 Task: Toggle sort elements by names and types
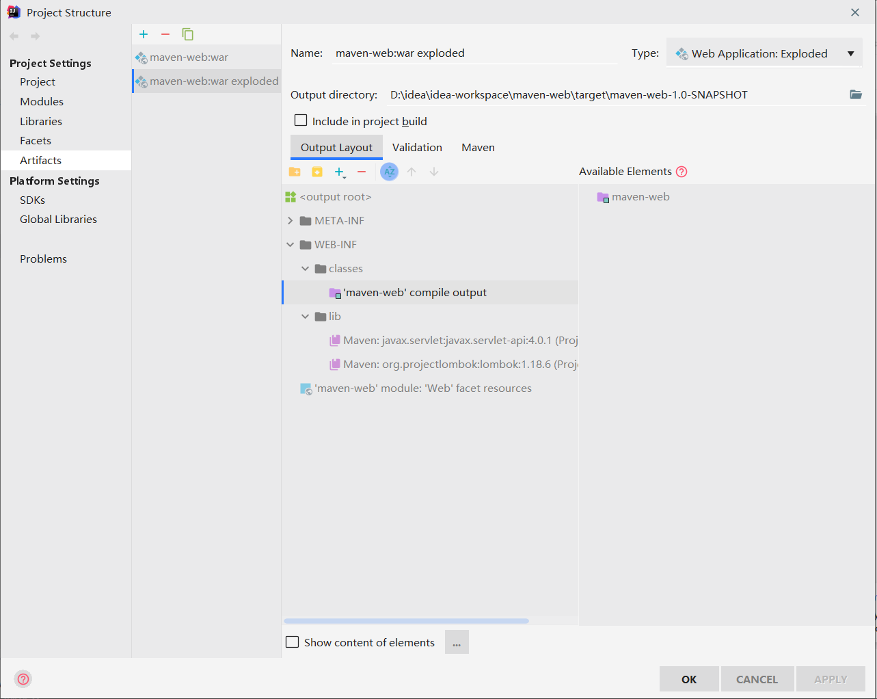[x=389, y=172]
